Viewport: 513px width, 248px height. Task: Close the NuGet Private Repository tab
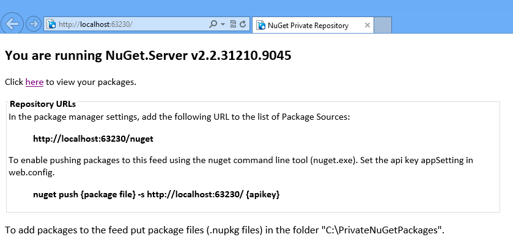367,26
